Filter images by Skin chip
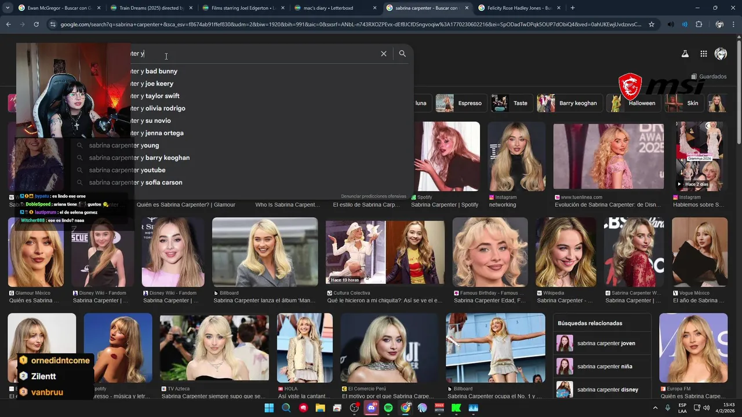742x417 pixels. 684,103
